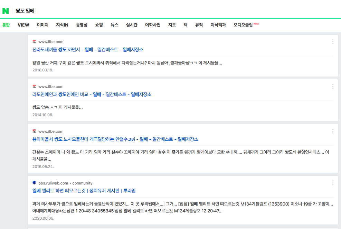Open the 일베 엘리트 하면 떠오르는것 result title

tap(84, 191)
